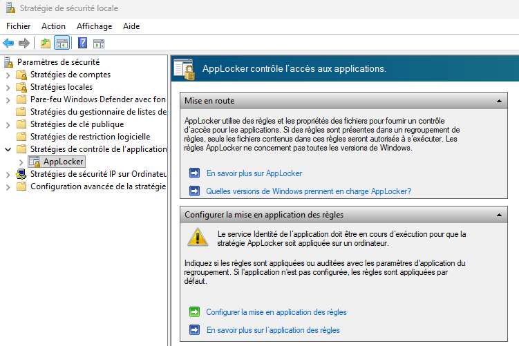Select Paramètres de sécurité root label

pyautogui.click(x=58, y=62)
